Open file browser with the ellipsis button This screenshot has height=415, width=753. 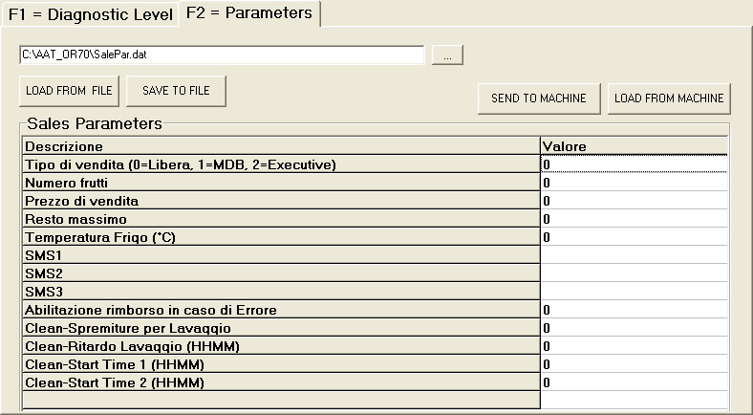[447, 55]
